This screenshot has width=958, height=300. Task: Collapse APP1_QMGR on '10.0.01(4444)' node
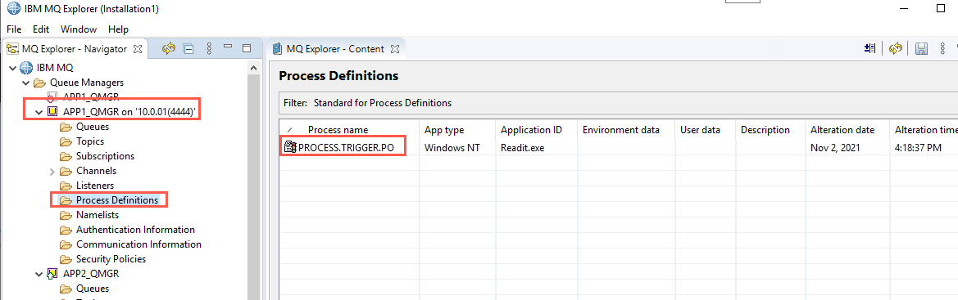tap(39, 112)
